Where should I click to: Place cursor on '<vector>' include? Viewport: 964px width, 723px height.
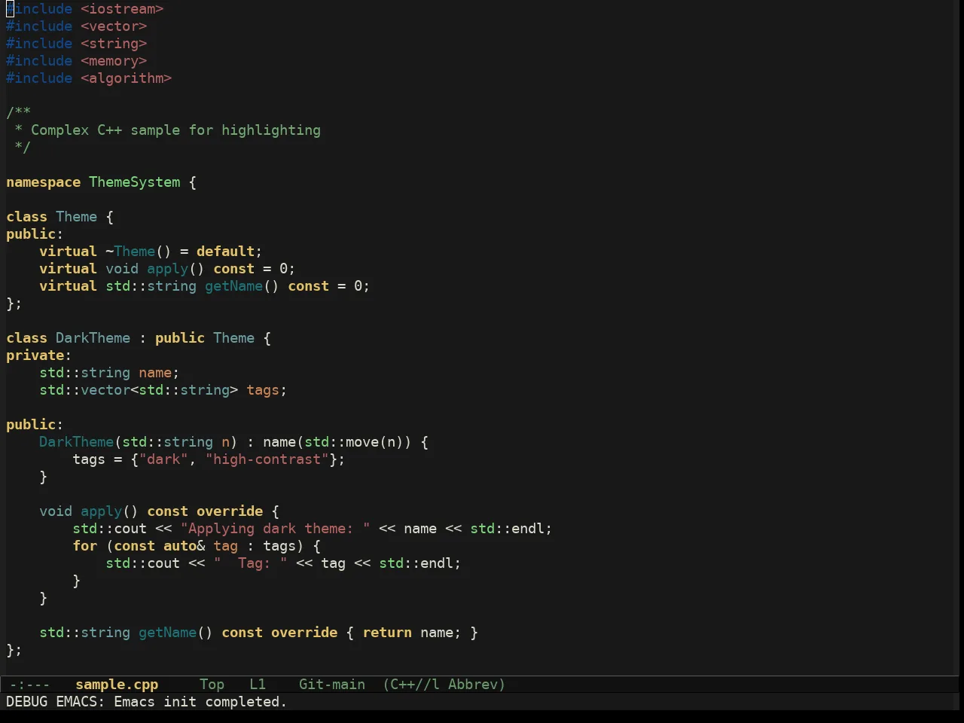click(x=114, y=26)
